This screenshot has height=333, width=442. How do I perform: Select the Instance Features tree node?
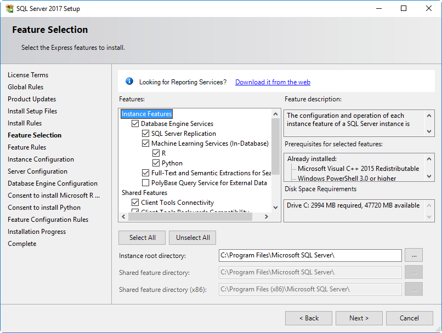pyautogui.click(x=146, y=114)
